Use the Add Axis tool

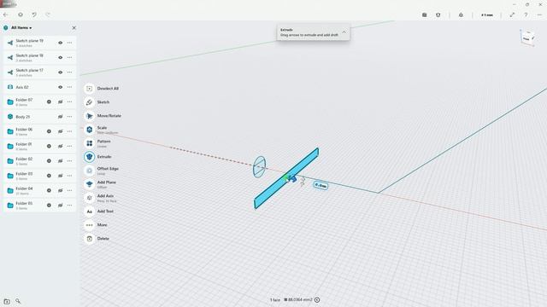click(x=89, y=198)
